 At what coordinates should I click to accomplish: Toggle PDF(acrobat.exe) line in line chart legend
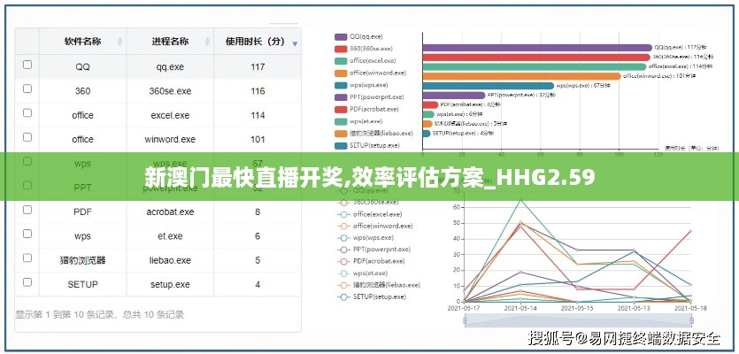tap(371, 261)
